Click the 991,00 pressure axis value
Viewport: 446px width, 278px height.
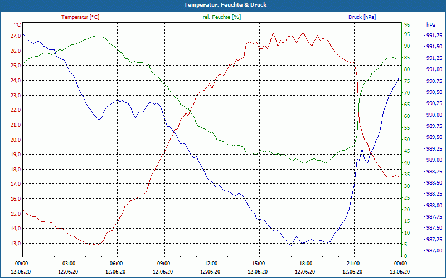434,69
